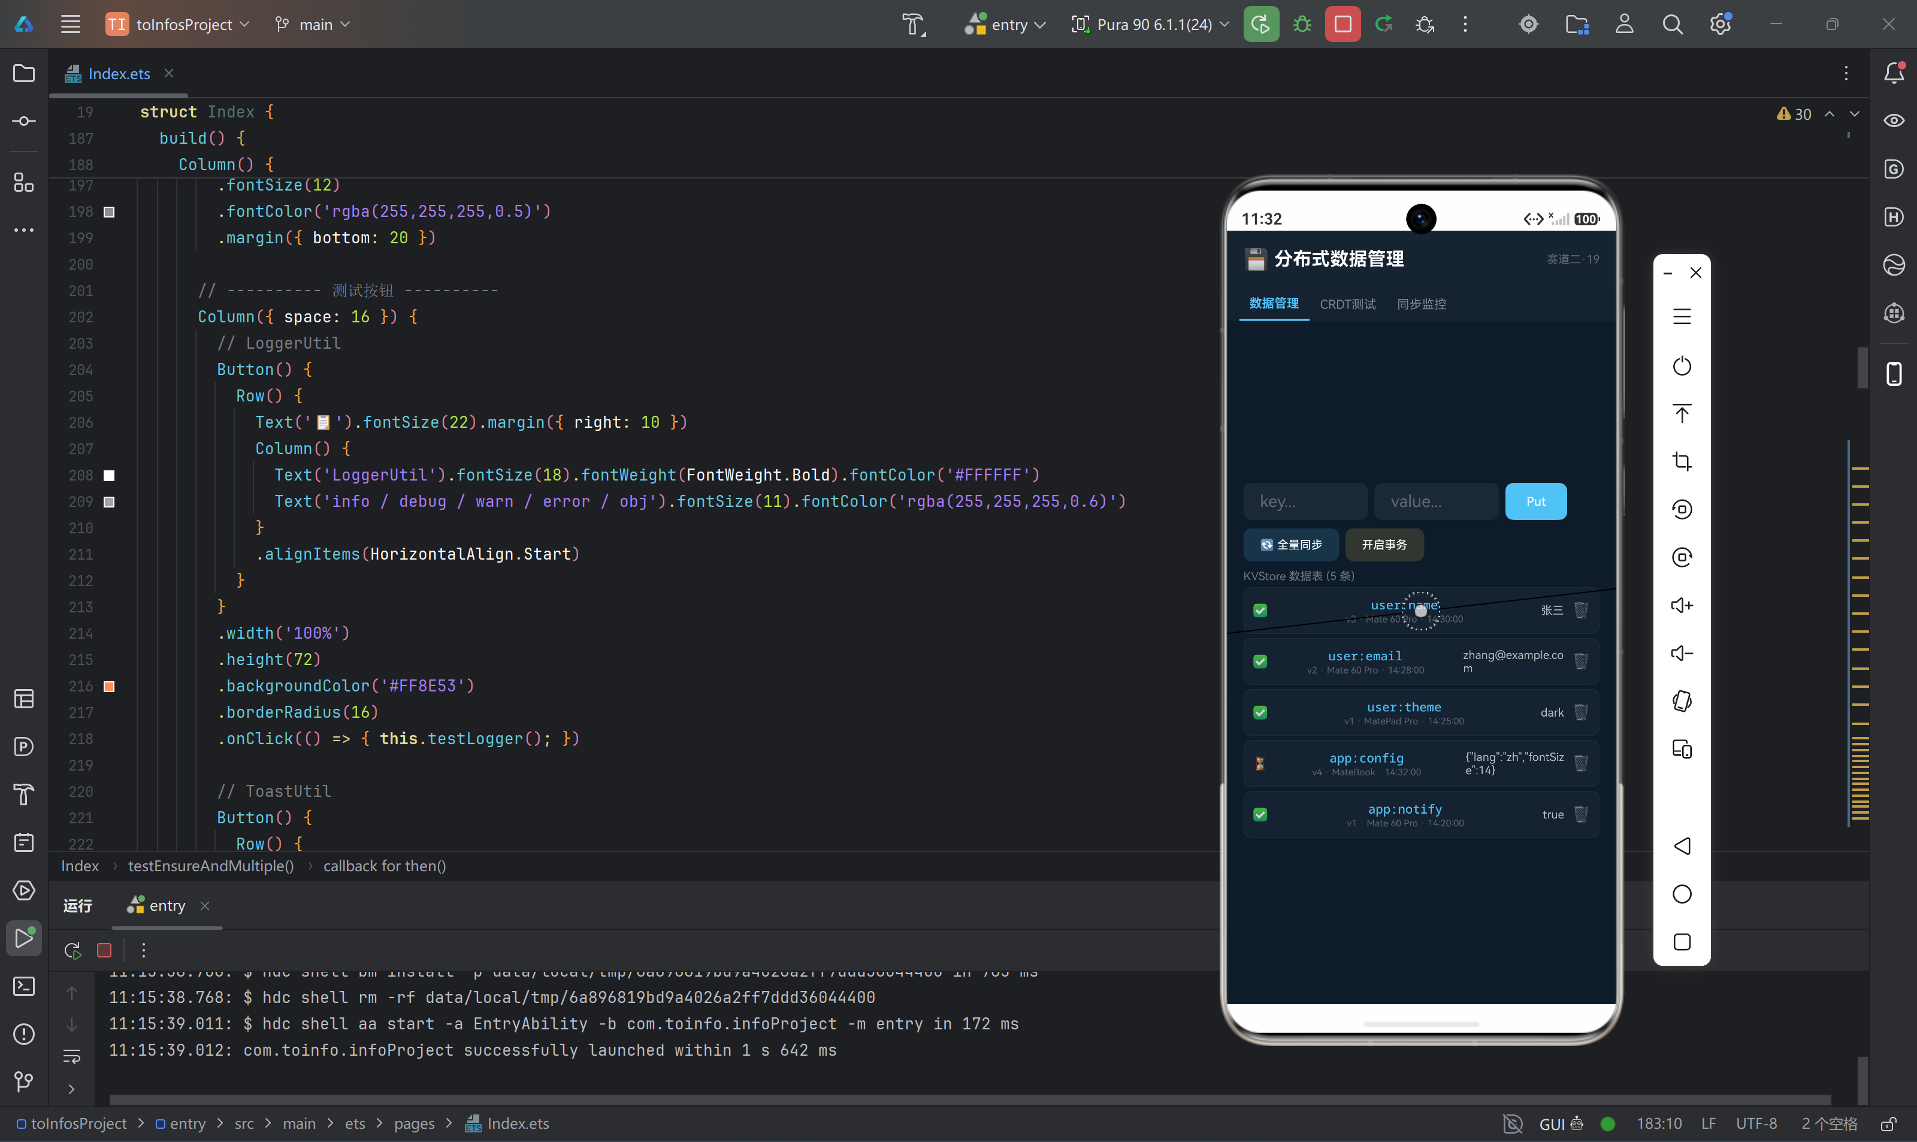Click the UTF-8 encoding in status bar

(x=1756, y=1123)
